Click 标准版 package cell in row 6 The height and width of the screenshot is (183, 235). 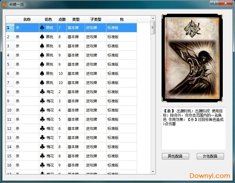(122, 73)
